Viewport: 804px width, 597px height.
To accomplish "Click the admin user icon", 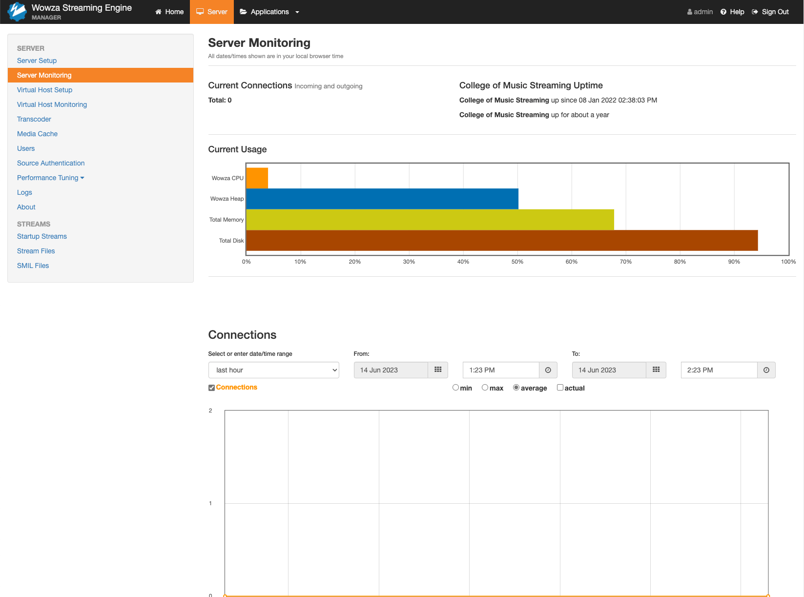I will click(x=690, y=12).
